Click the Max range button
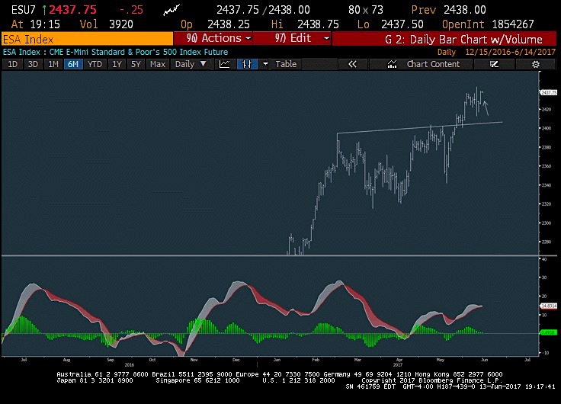The width and height of the screenshot is (561, 404). [x=158, y=64]
